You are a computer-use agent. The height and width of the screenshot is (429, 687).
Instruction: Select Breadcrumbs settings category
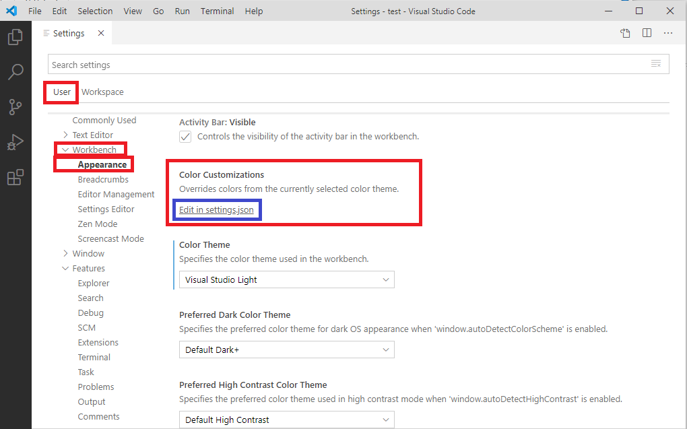coord(103,180)
